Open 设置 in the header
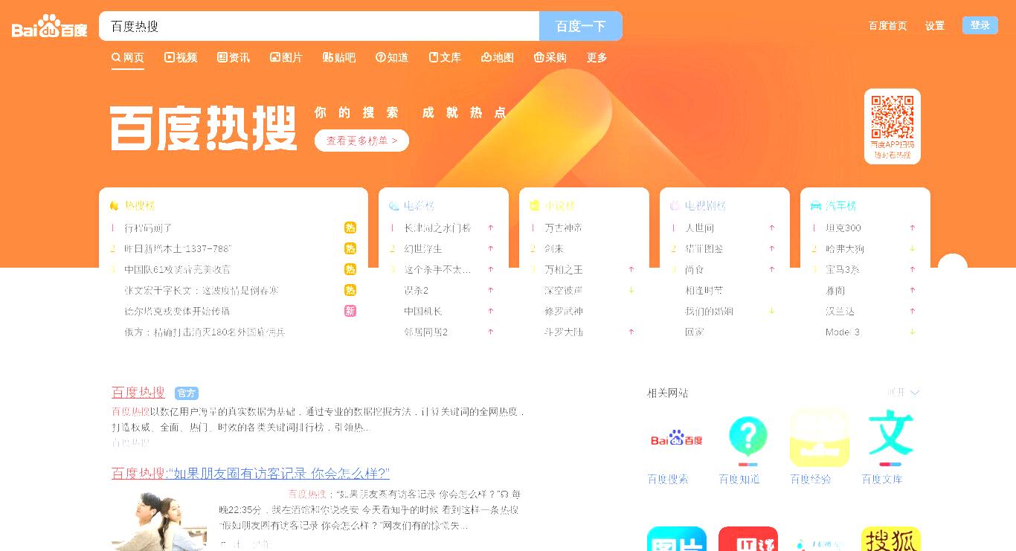The image size is (1016, 551). (935, 25)
